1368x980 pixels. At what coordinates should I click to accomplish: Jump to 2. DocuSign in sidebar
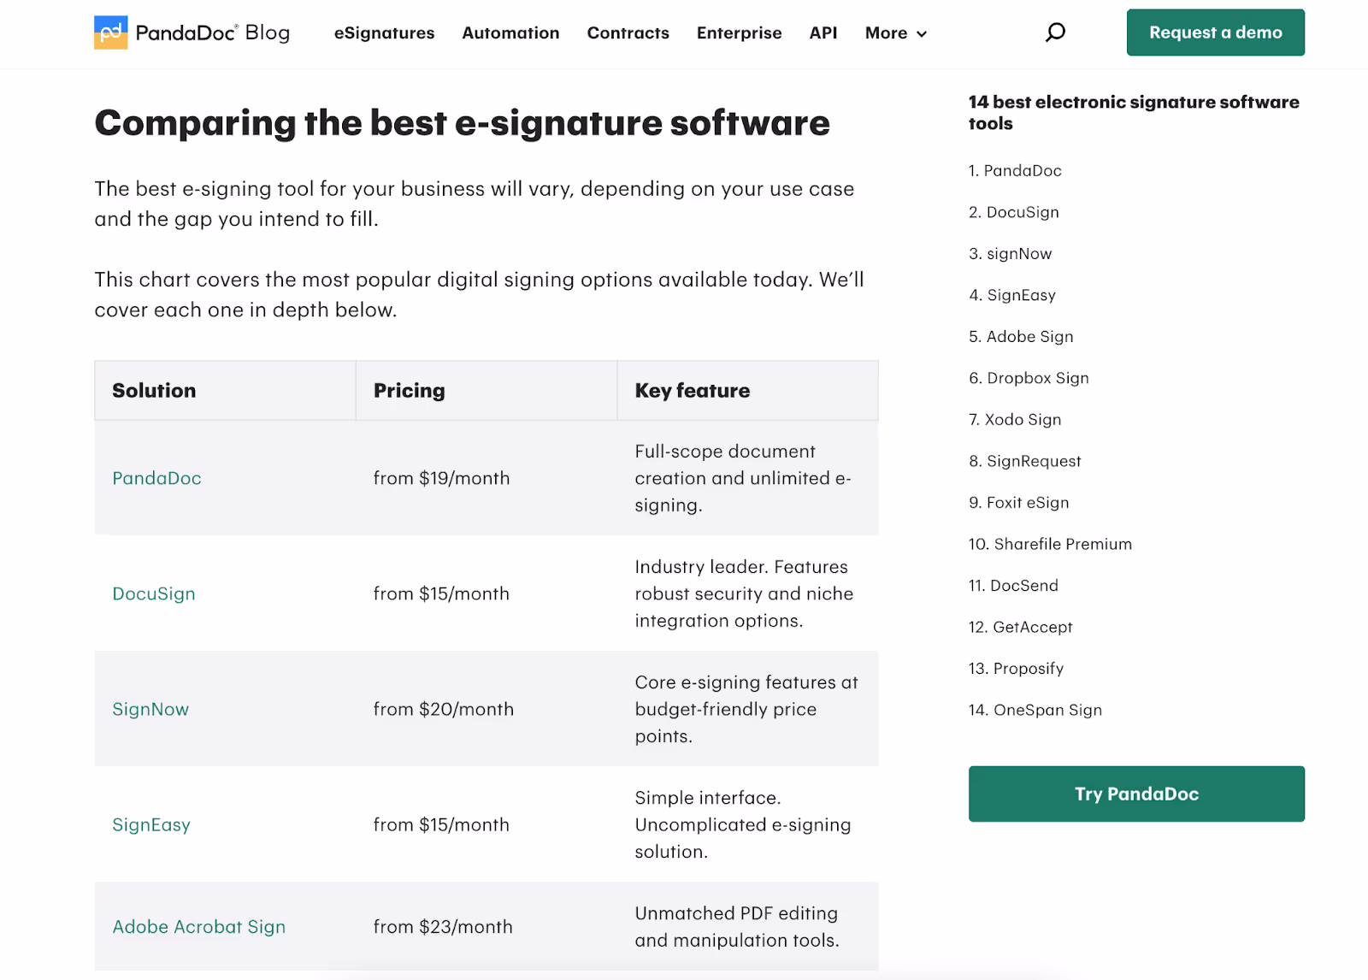point(1014,212)
